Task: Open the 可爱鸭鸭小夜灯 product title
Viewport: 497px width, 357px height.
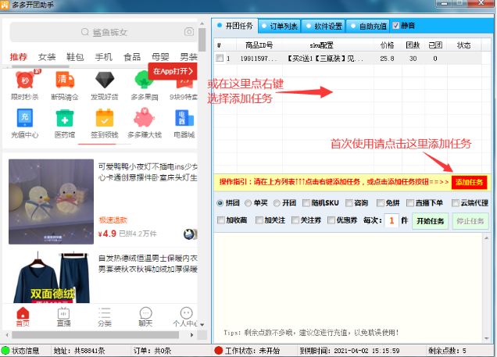Action: tap(148, 172)
